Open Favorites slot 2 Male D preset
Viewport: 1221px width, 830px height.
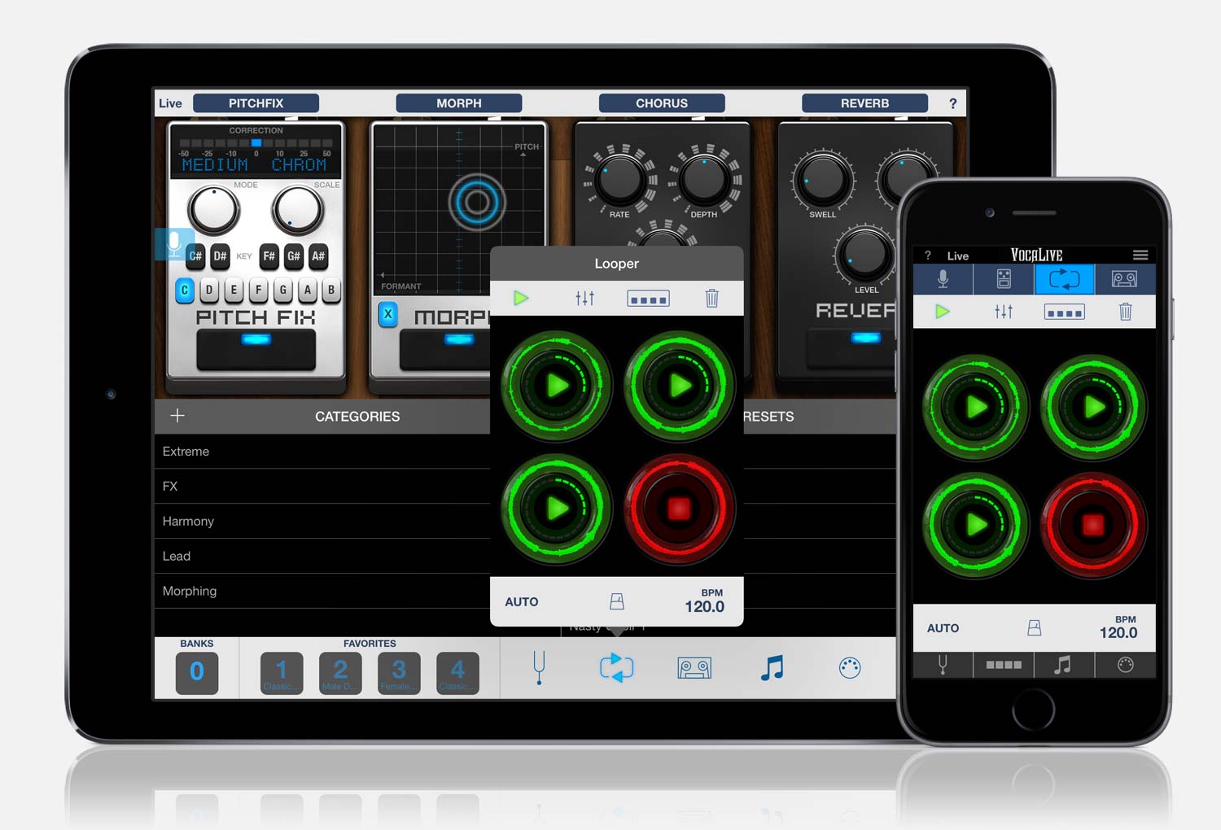[339, 671]
